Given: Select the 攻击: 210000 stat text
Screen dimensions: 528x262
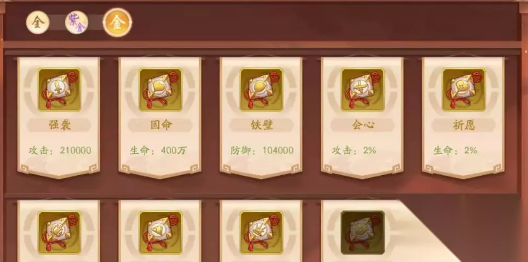Looking at the screenshot, I should coord(60,151).
